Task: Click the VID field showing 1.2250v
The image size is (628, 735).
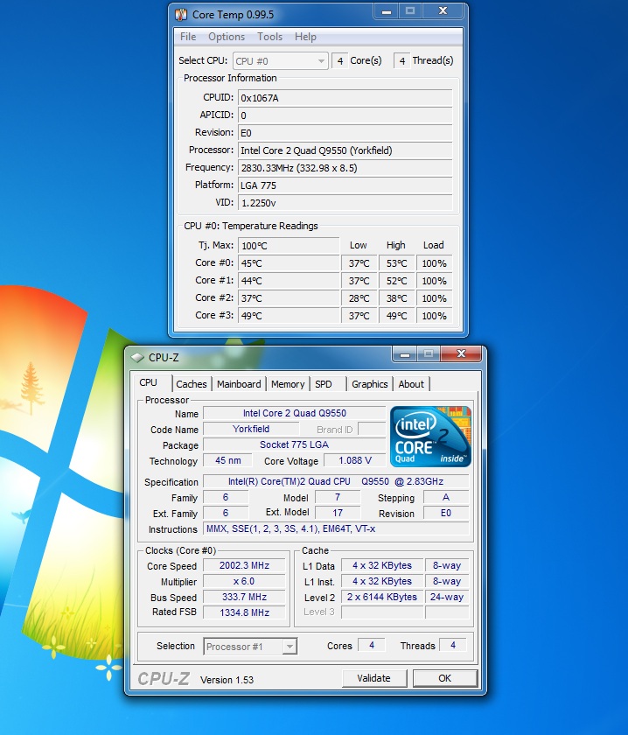Action: click(x=345, y=202)
